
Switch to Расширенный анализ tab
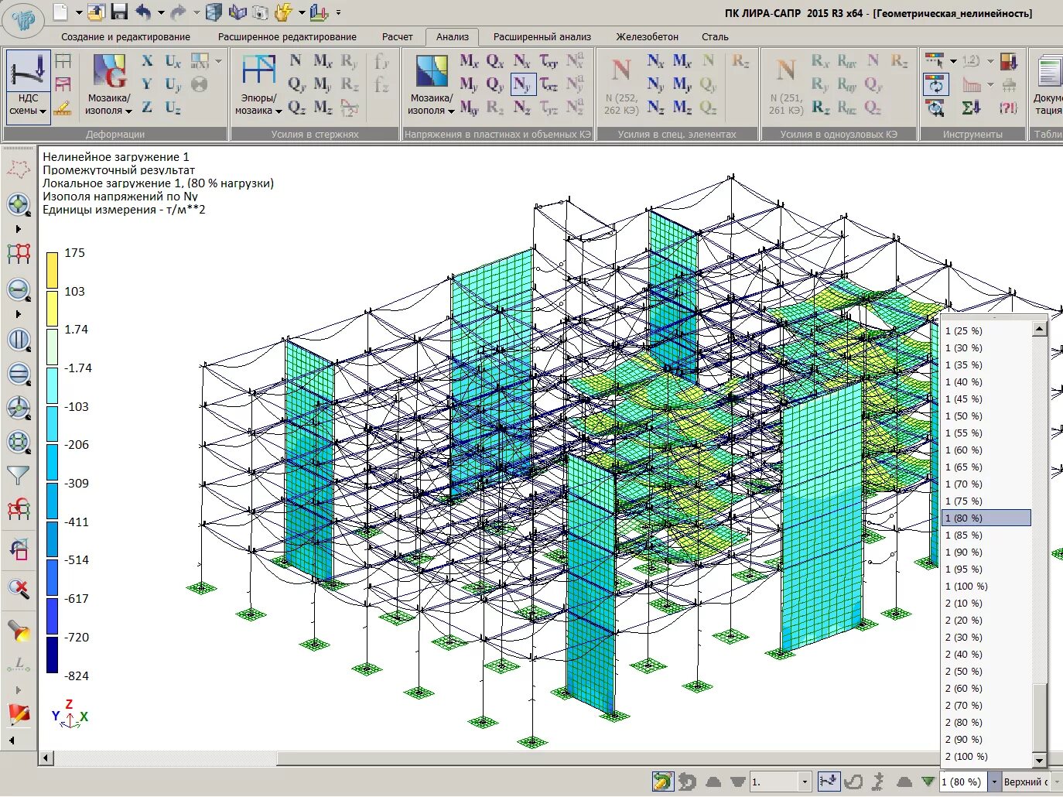pyautogui.click(x=542, y=36)
